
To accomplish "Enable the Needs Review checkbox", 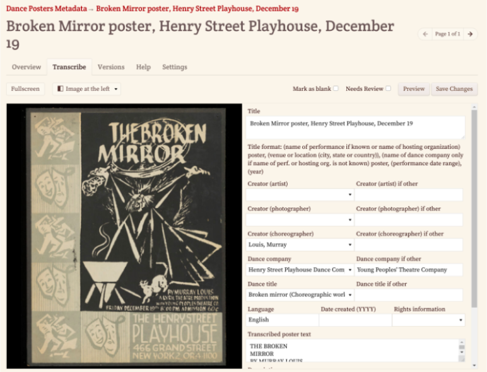I will tap(388, 88).
